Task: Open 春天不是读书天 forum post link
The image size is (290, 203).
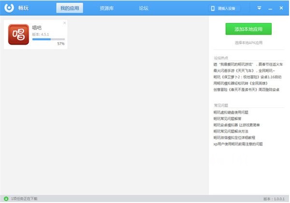Action: tap(246, 90)
